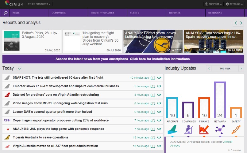Open the Reports menu tab
The height and width of the screenshot is (153, 247).
tap(186, 13)
